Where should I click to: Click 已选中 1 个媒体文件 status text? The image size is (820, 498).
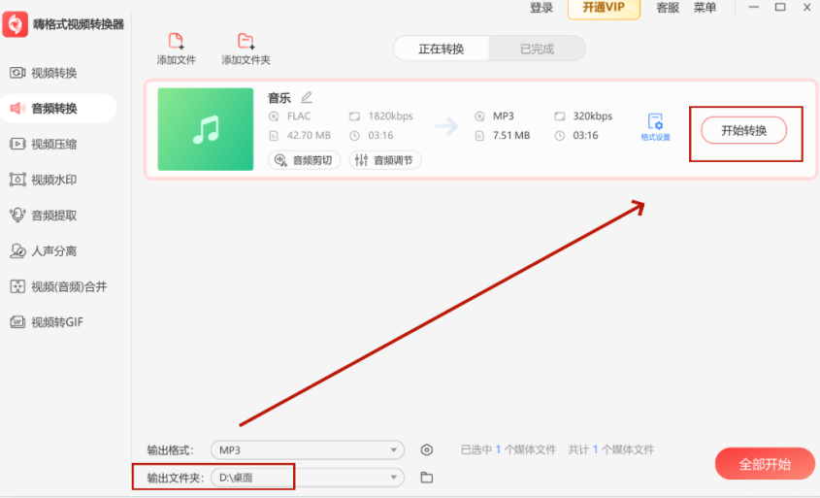point(508,449)
